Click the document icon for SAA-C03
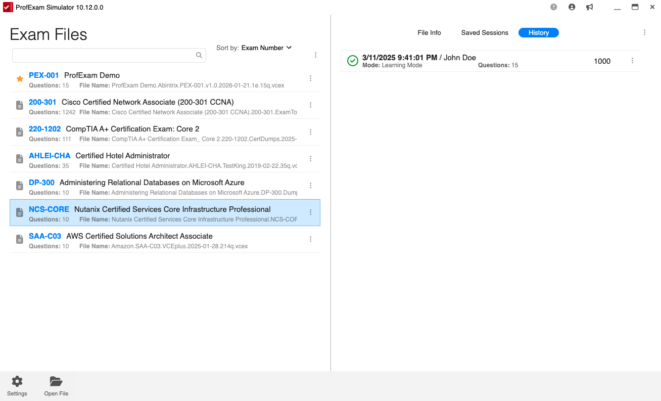661x401 pixels. [x=20, y=239]
